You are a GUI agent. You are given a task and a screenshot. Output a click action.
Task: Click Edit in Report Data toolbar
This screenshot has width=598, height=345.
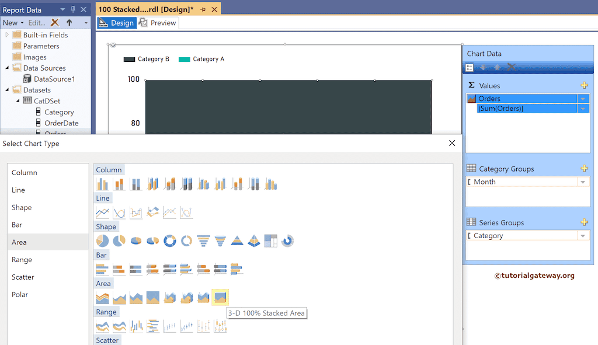coord(37,23)
